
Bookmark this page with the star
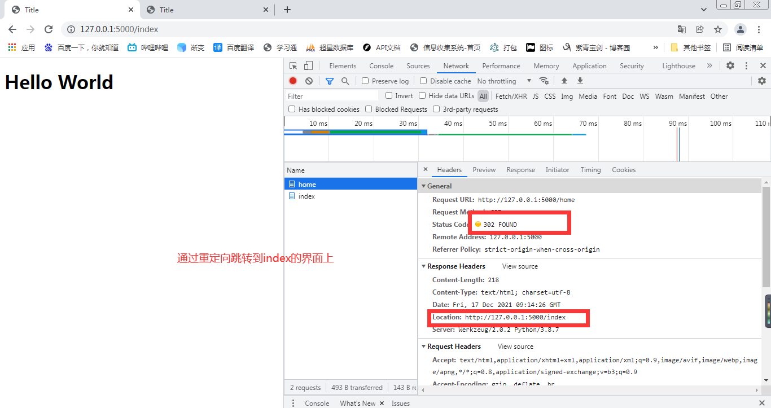(x=718, y=29)
